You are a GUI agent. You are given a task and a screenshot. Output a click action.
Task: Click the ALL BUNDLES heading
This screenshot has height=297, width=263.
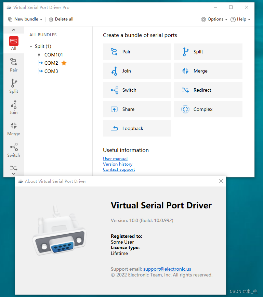(x=43, y=35)
